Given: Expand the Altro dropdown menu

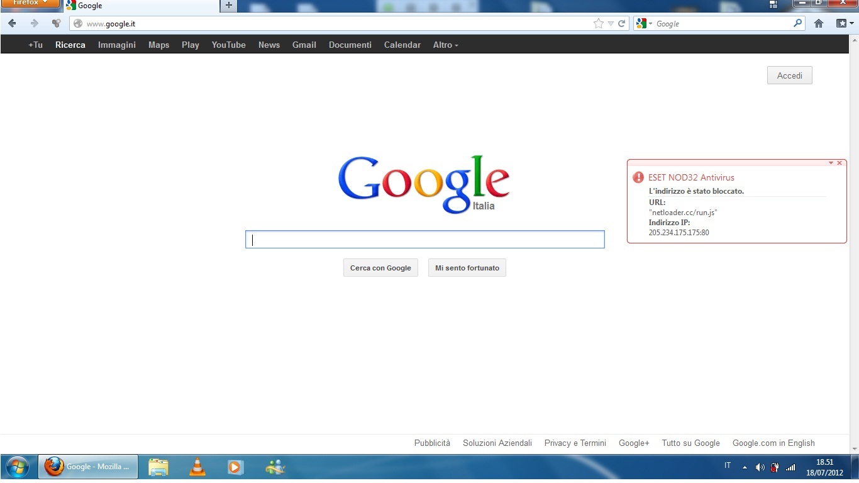Looking at the screenshot, I should point(445,45).
